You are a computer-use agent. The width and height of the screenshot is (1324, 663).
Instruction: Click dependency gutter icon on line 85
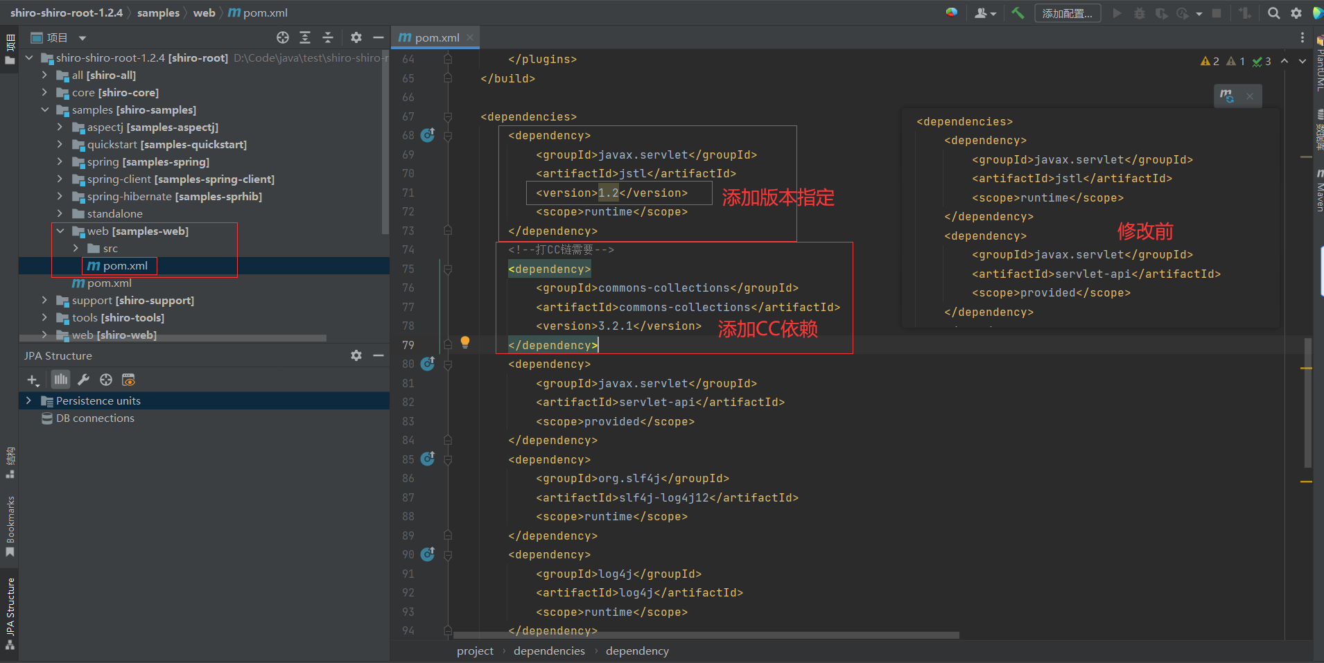(x=428, y=459)
